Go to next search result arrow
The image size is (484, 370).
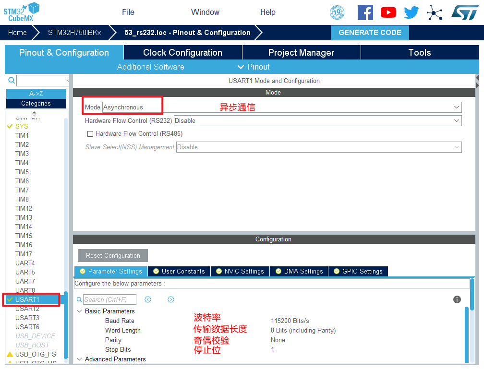pyautogui.click(x=171, y=299)
